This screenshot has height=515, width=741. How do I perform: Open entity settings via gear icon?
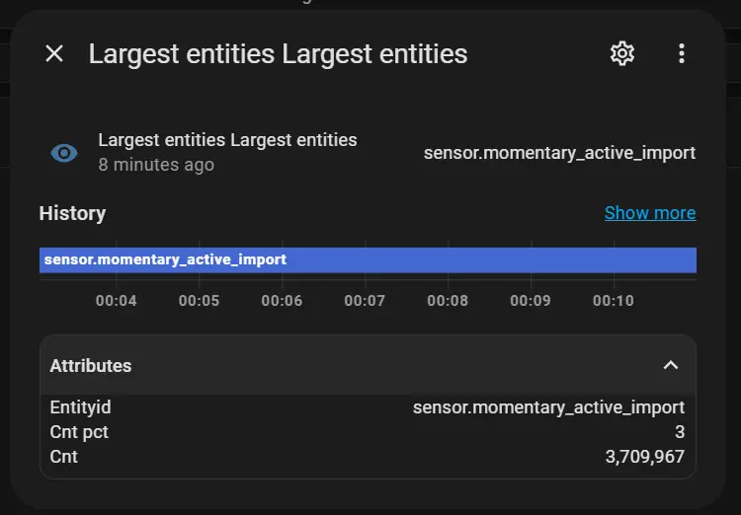tap(622, 54)
